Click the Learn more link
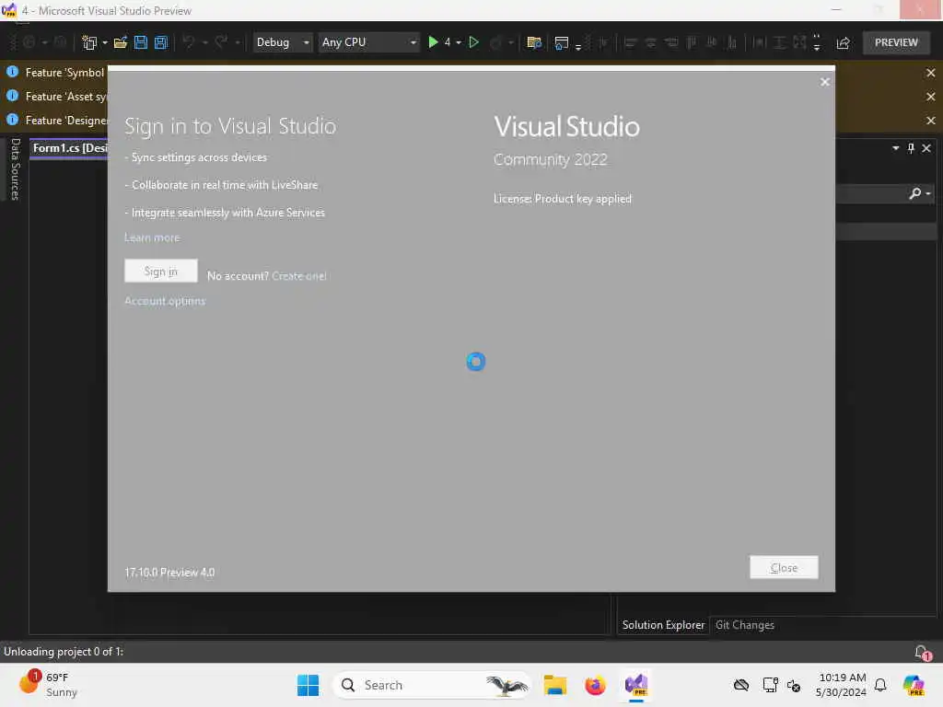The height and width of the screenshot is (707, 943). point(152,238)
